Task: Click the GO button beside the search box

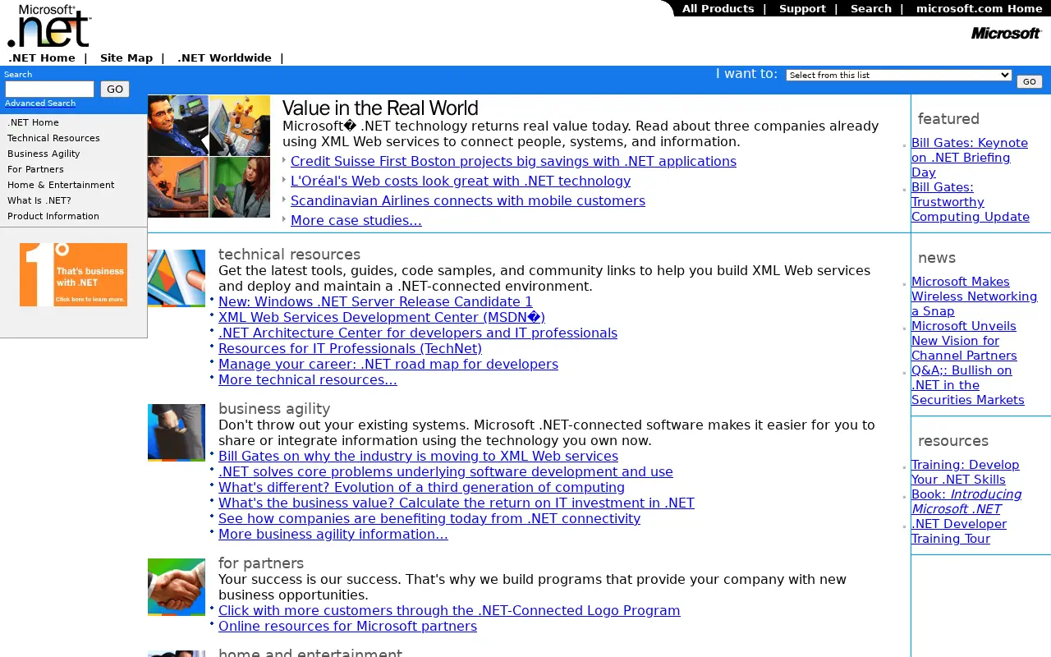Action: pyautogui.click(x=115, y=89)
